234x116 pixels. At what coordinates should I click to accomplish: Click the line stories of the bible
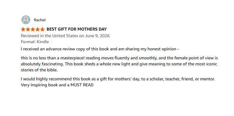click(39, 70)
